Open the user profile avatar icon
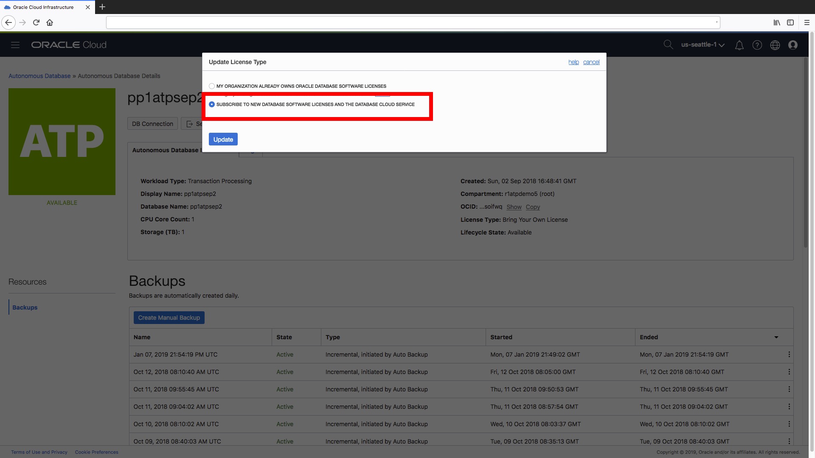The image size is (815, 458). coord(793,45)
